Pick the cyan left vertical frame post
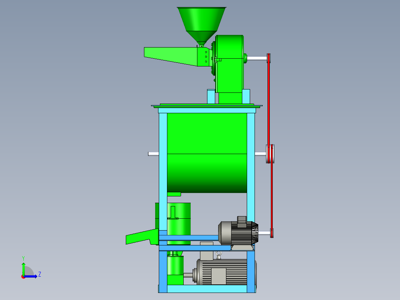The height and width of the screenshot is (300, 400). pos(163,171)
